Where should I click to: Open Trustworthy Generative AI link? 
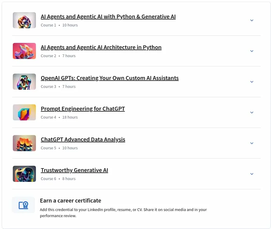[75, 170]
